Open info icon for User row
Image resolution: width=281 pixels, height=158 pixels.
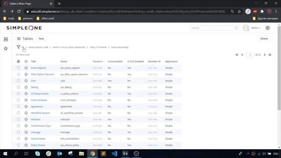(x=26, y=81)
